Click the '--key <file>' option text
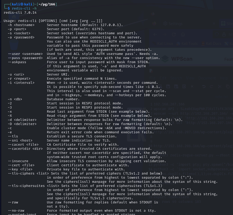 click(x=20, y=169)
